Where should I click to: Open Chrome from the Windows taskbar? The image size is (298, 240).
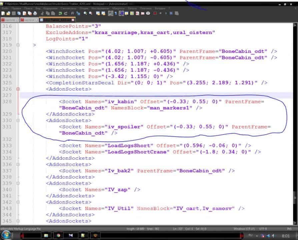58,236
